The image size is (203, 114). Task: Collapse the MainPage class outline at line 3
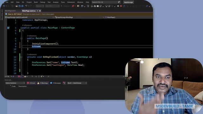(21, 28)
